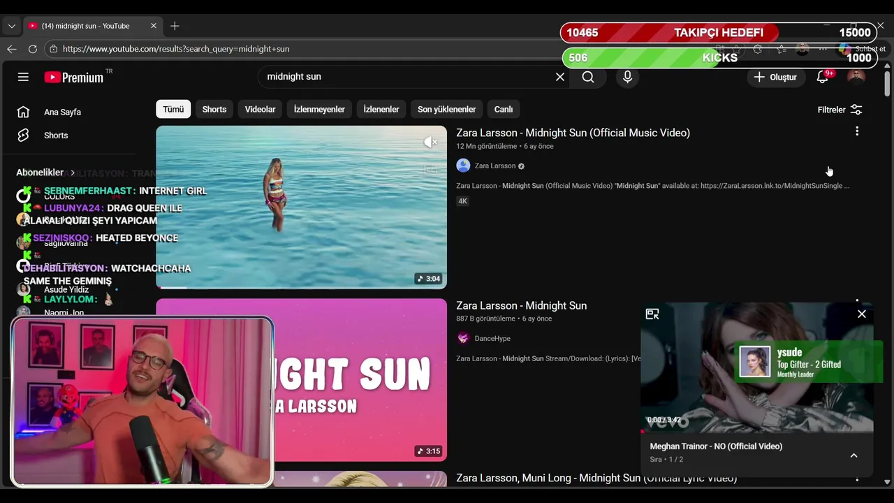Open the Filtreler filter options
This screenshot has height=503, width=894.
pos(840,110)
